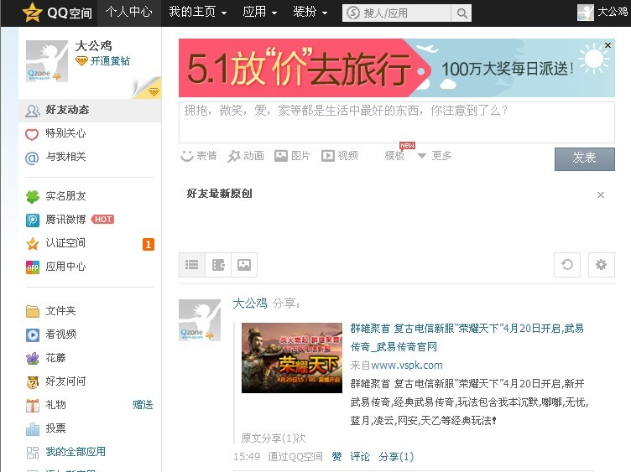Open 大公鸡 account in top bar
The height and width of the screenshot is (472, 631).
(602, 13)
